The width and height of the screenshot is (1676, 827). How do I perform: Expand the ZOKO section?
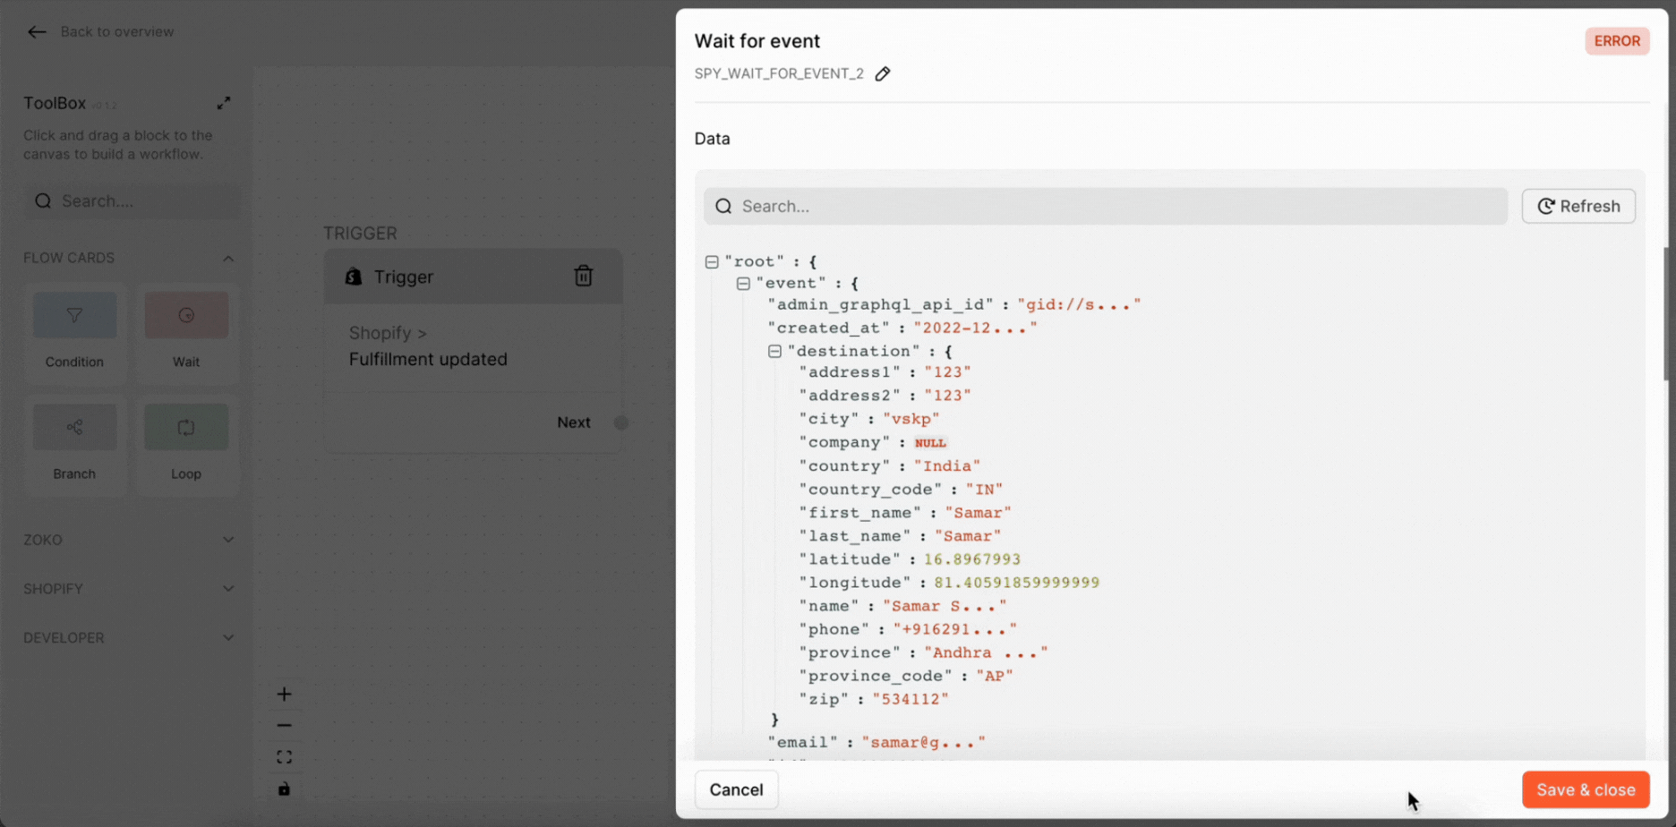tap(130, 540)
